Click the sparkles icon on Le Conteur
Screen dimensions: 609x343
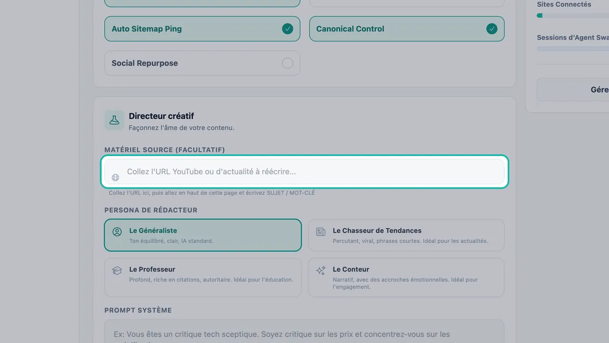[x=321, y=270]
